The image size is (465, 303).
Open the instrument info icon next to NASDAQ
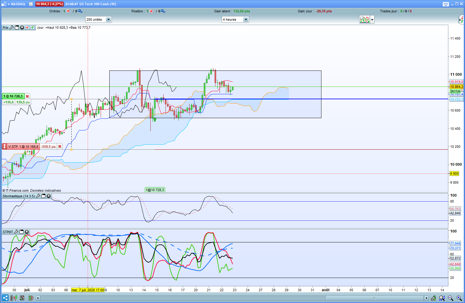point(31,4)
